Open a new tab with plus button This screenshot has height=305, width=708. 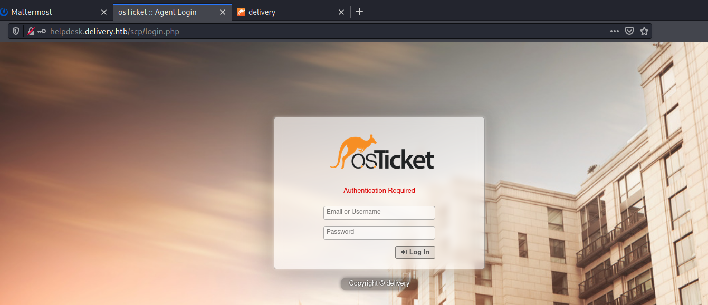[359, 12]
